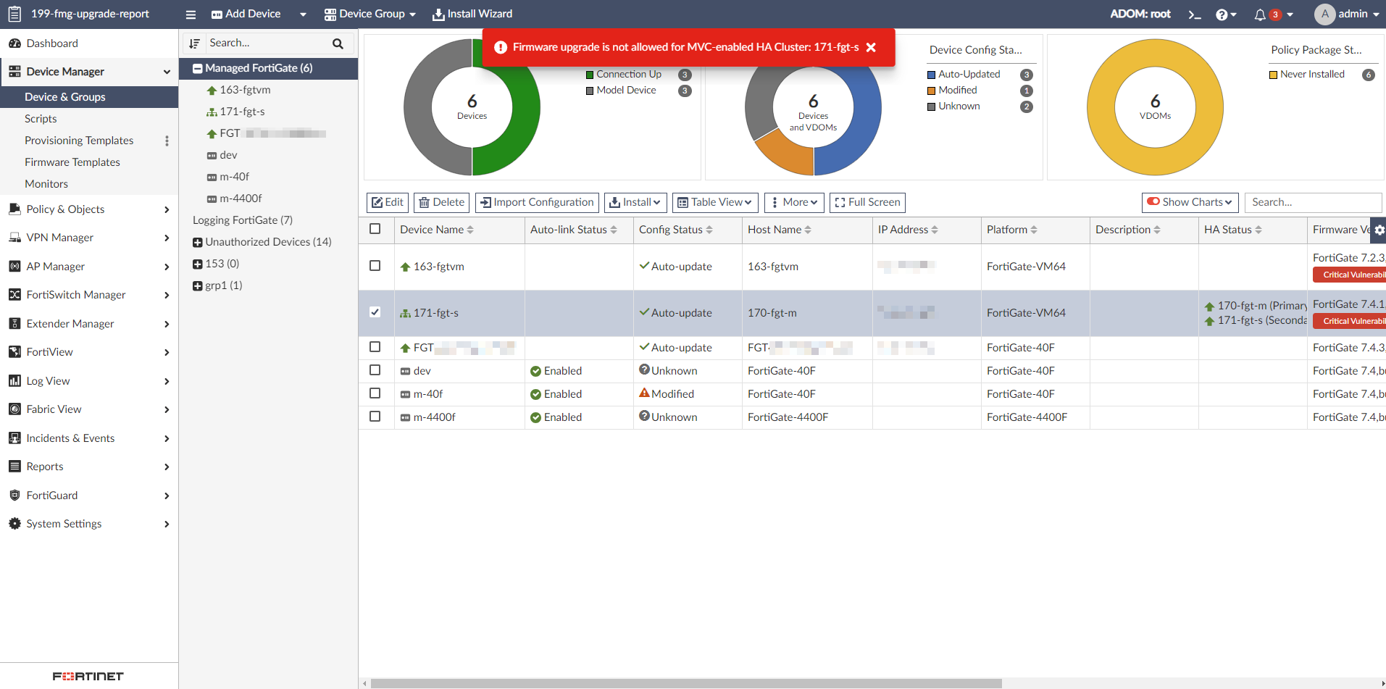Open the Install dropdown button
The image size is (1386, 689).
click(x=635, y=202)
